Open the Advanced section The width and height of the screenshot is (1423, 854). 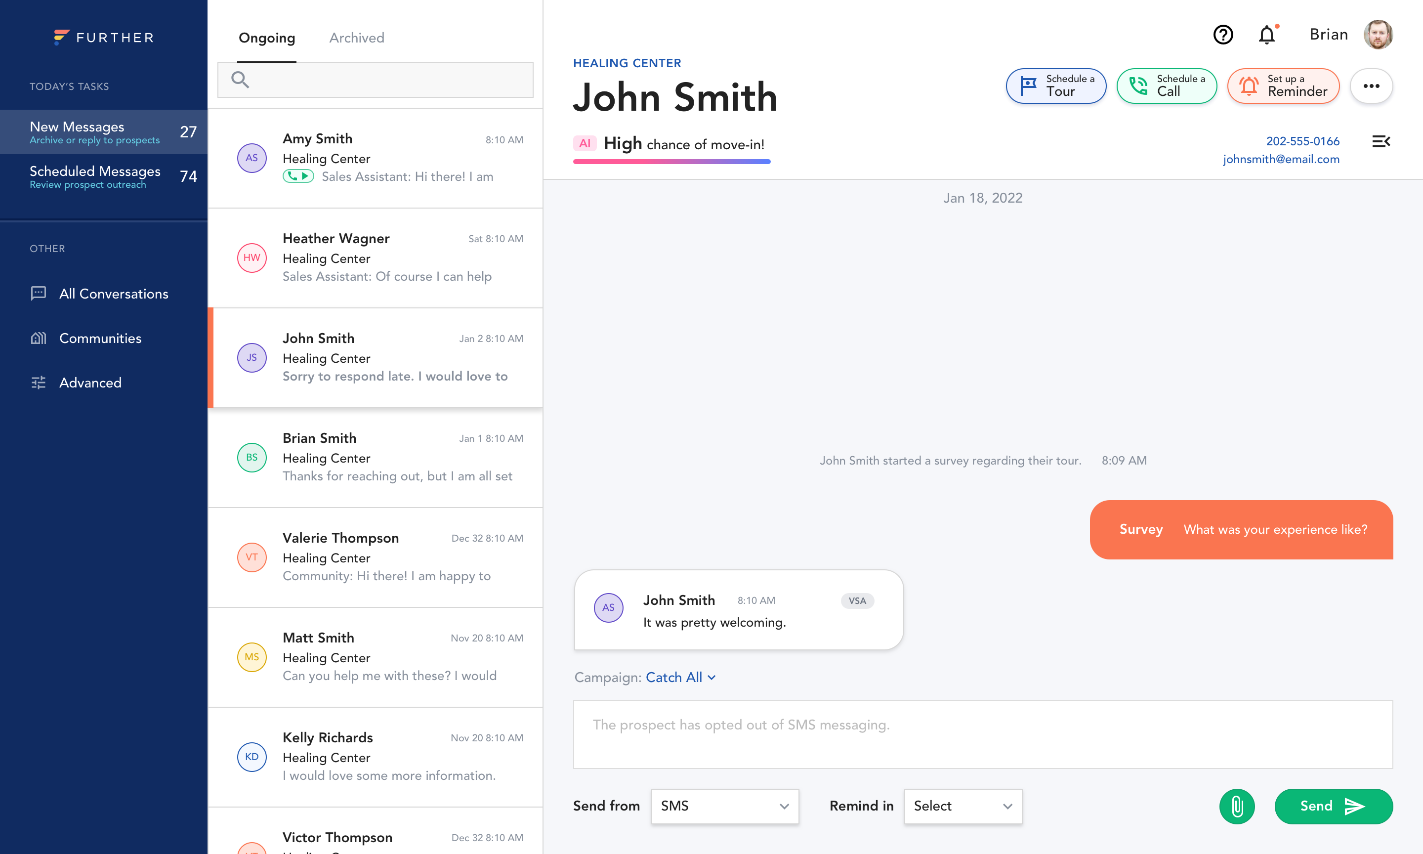point(104,383)
